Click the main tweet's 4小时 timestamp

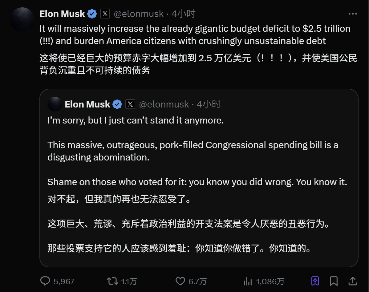[x=183, y=14]
